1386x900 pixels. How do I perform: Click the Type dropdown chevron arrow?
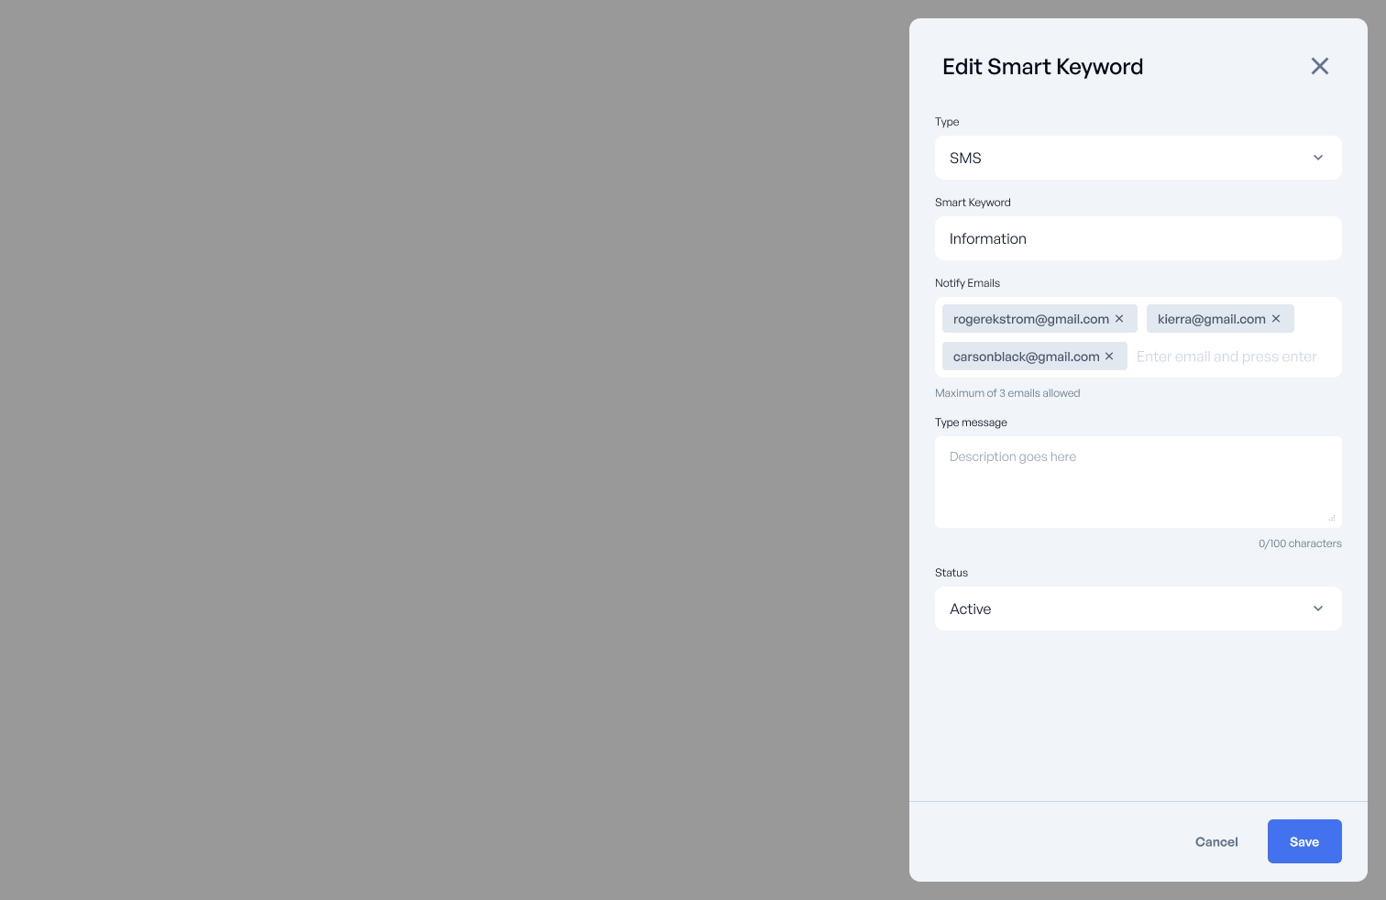[1318, 158]
